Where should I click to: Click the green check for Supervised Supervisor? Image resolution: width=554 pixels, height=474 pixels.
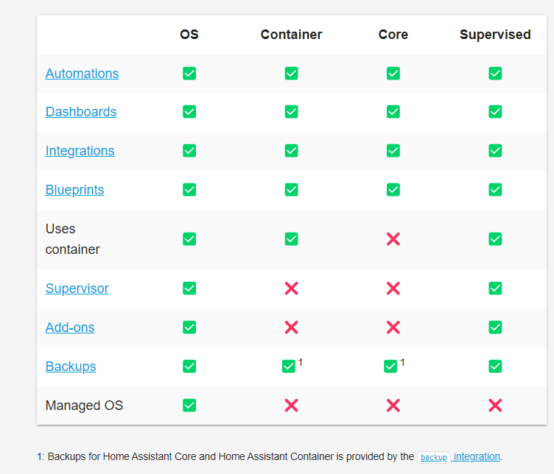coord(495,289)
